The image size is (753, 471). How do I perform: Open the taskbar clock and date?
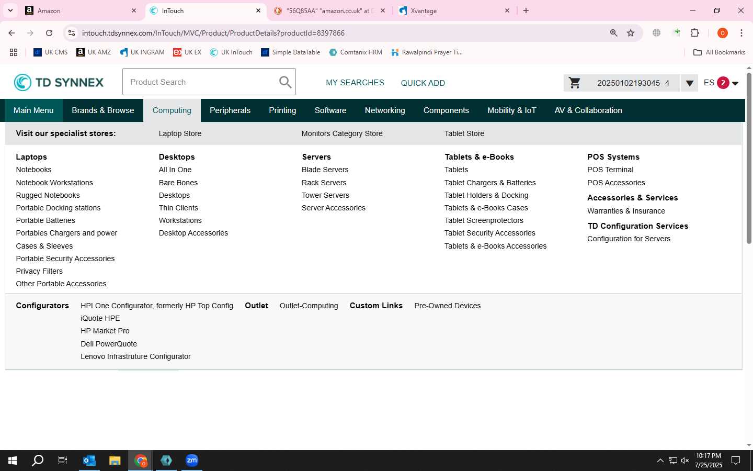708,461
